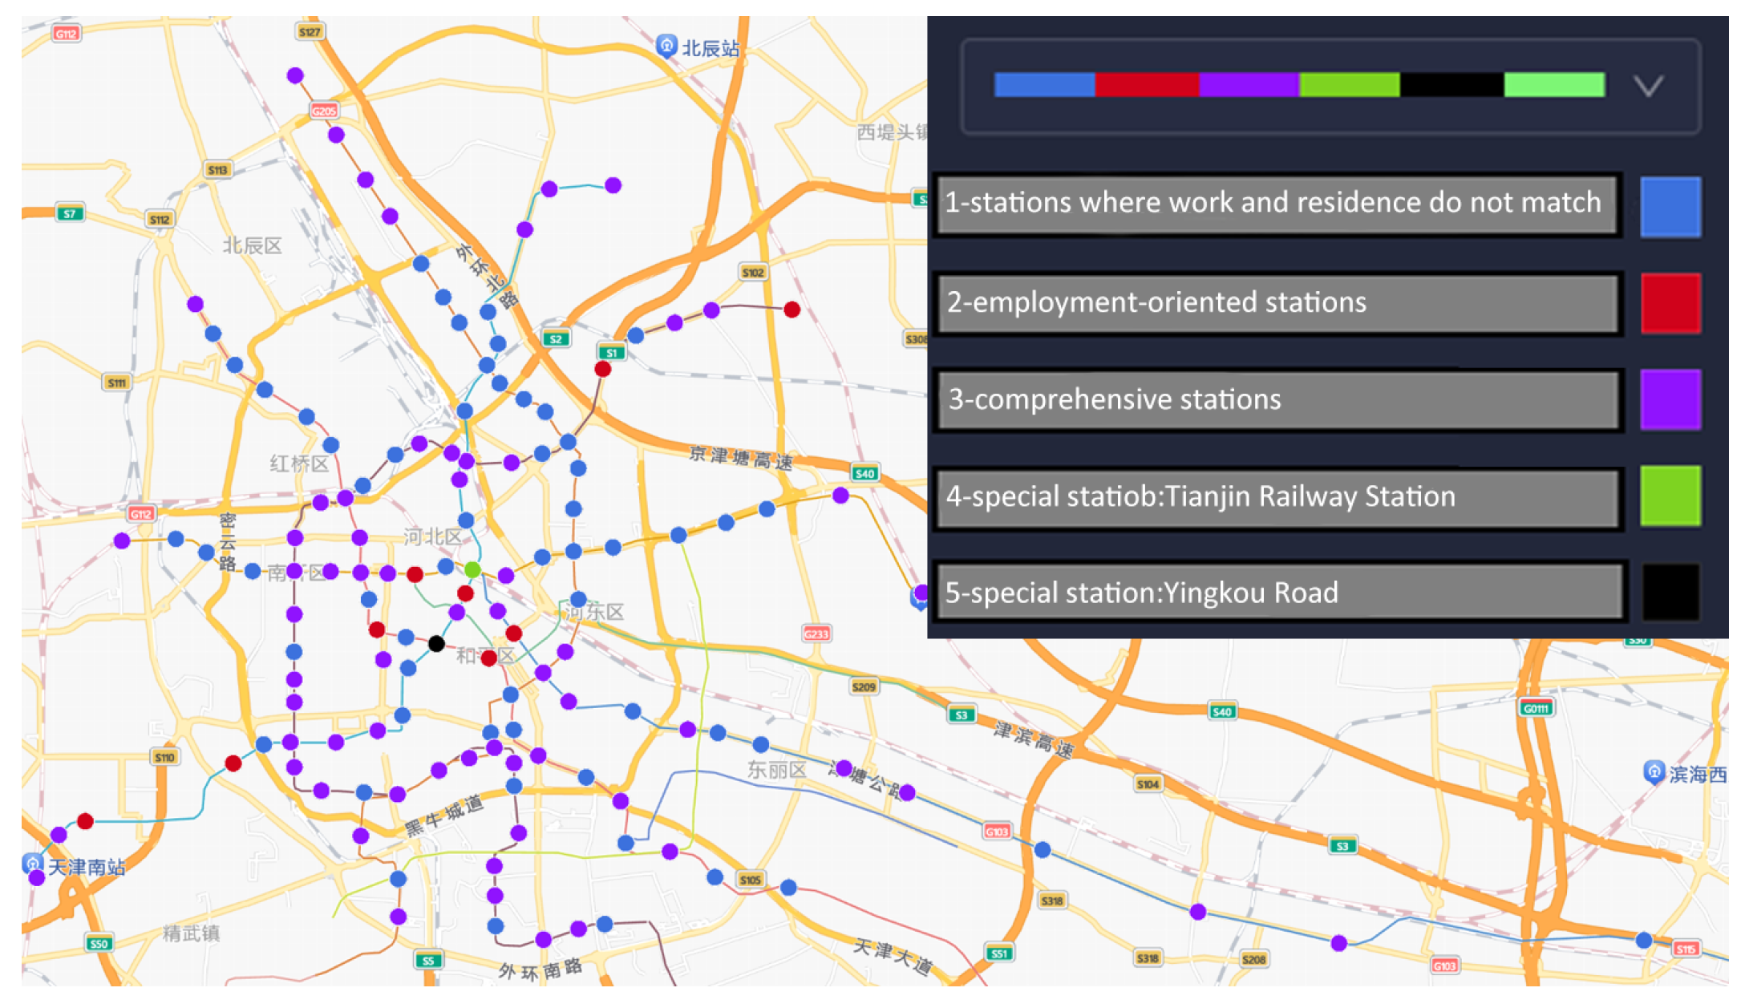This screenshot has width=1749, height=1008.
Task: Select '2-employment-oriented stations' legend entry
Action: 1277,303
